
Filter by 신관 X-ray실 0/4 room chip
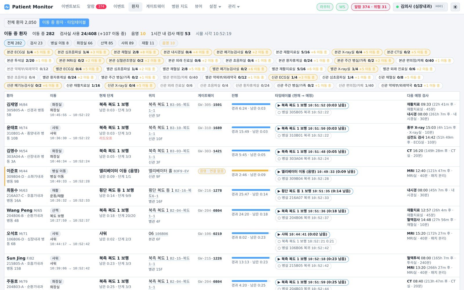(130, 86)
